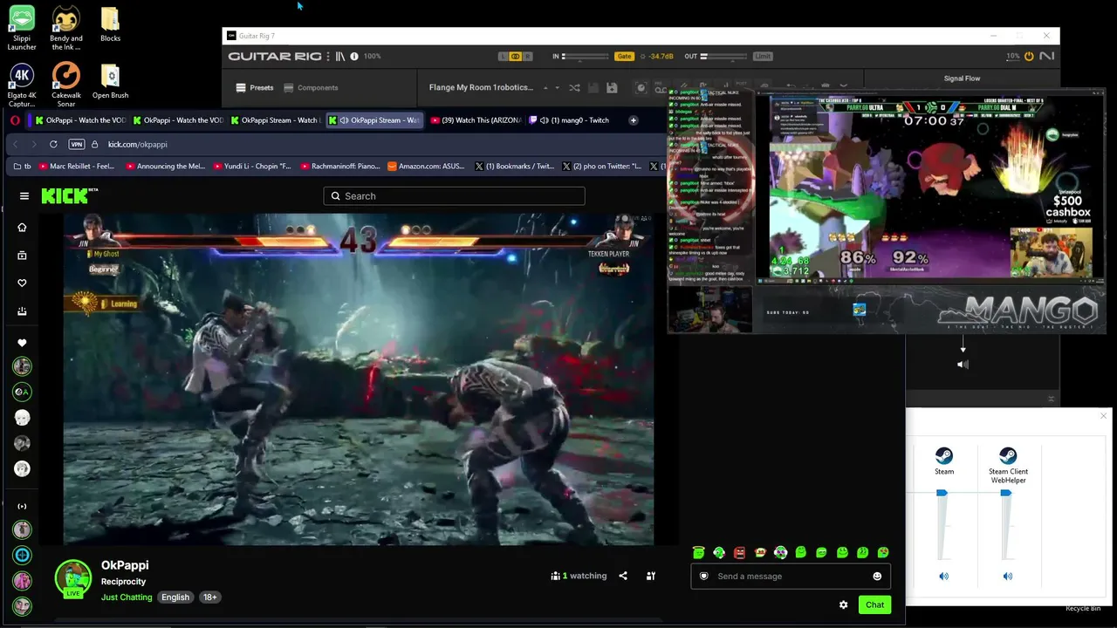This screenshot has height=628, width=1117.
Task: Toggle Guitar Rig power button
Action: [x=1029, y=57]
